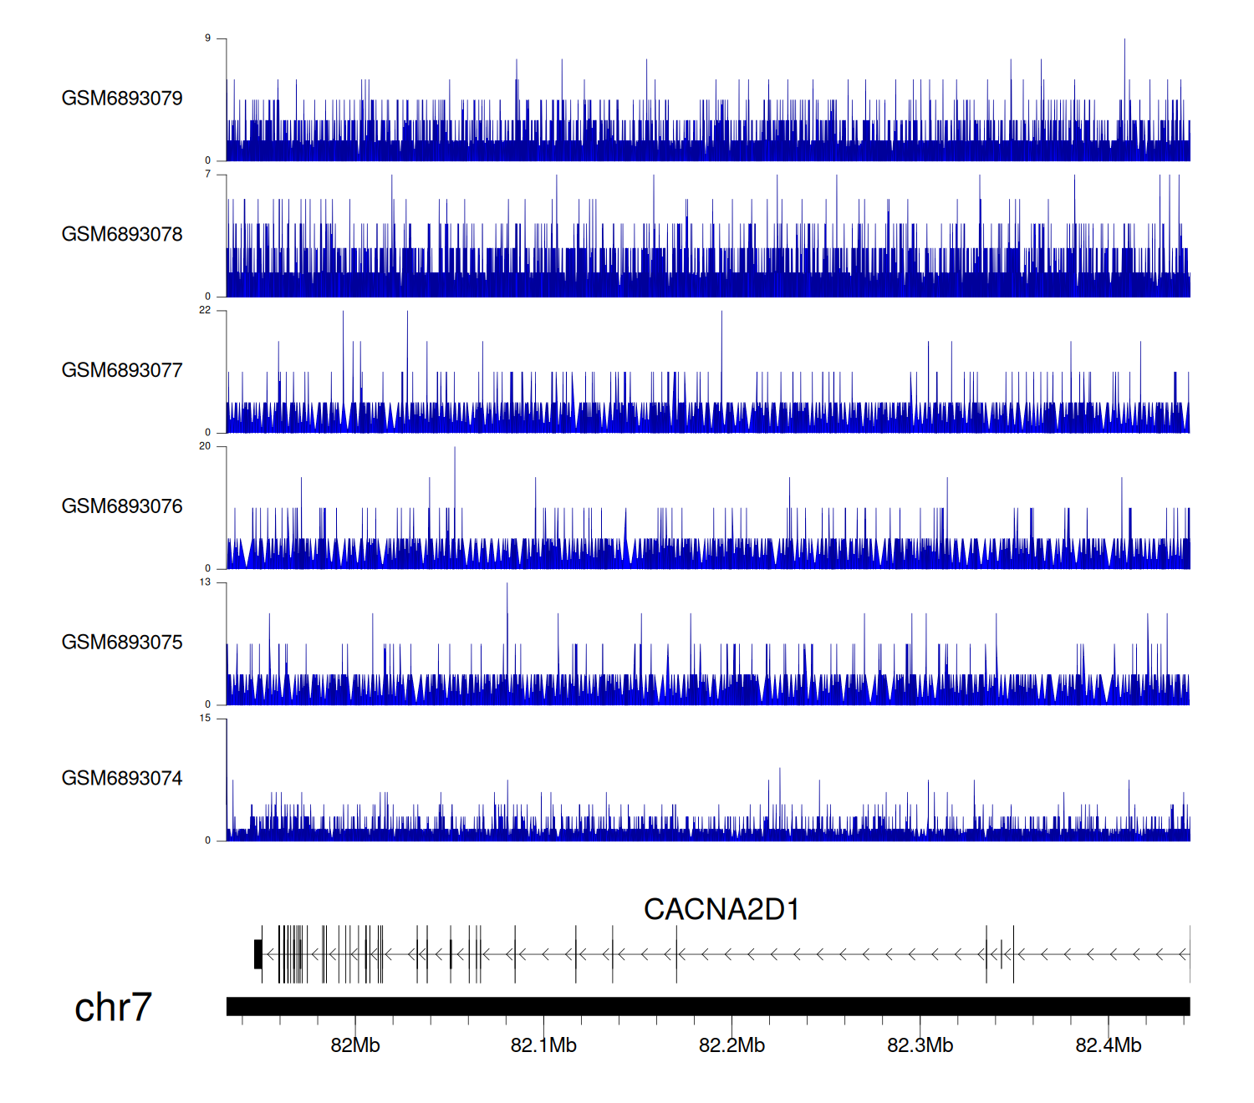Click the thick terminal exon block of CACNA2D1
This screenshot has width=1254, height=1103.
[x=258, y=954]
